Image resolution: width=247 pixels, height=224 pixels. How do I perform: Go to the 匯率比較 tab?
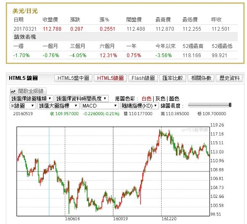click(x=173, y=78)
